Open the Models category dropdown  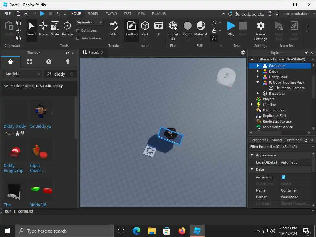tap(23, 74)
